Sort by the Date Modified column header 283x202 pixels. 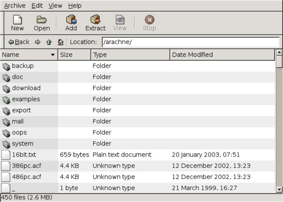(x=222, y=55)
